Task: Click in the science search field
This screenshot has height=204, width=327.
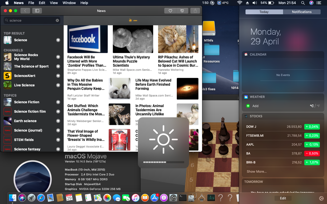Action: pyautogui.click(x=32, y=20)
